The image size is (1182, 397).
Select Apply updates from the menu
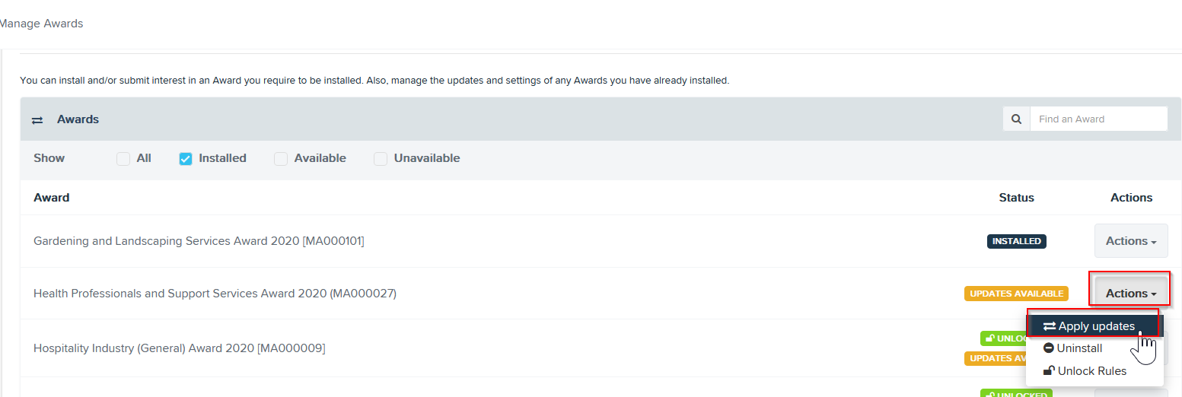(x=1094, y=326)
